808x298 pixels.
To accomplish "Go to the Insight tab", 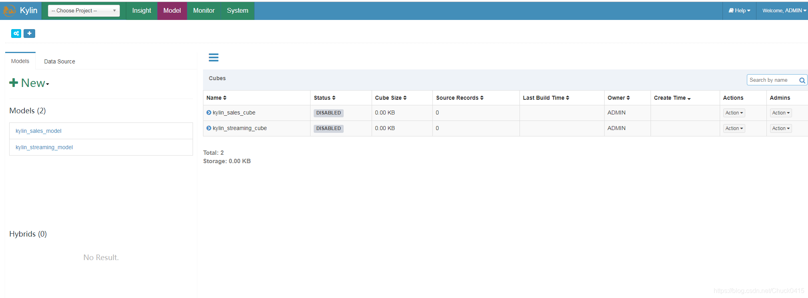I will [141, 10].
